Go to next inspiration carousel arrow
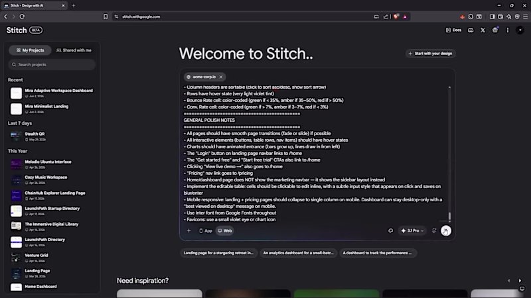This screenshot has width=531, height=298. point(520,280)
